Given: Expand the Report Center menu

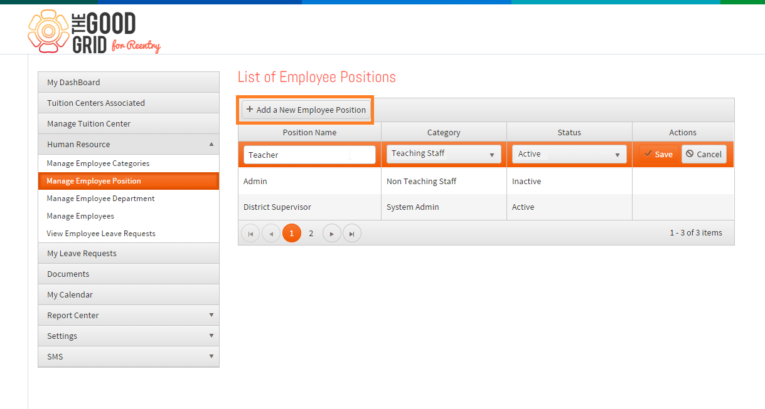Looking at the screenshot, I should pyautogui.click(x=129, y=315).
